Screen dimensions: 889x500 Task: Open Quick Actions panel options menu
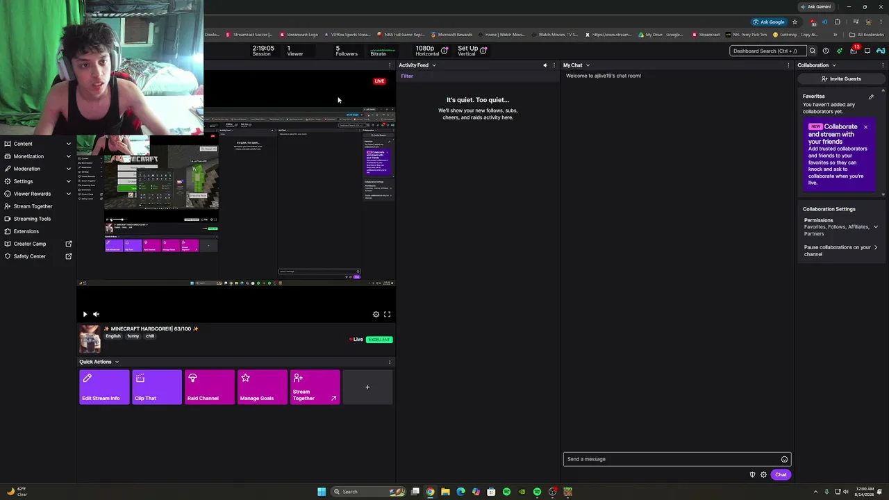click(x=390, y=362)
